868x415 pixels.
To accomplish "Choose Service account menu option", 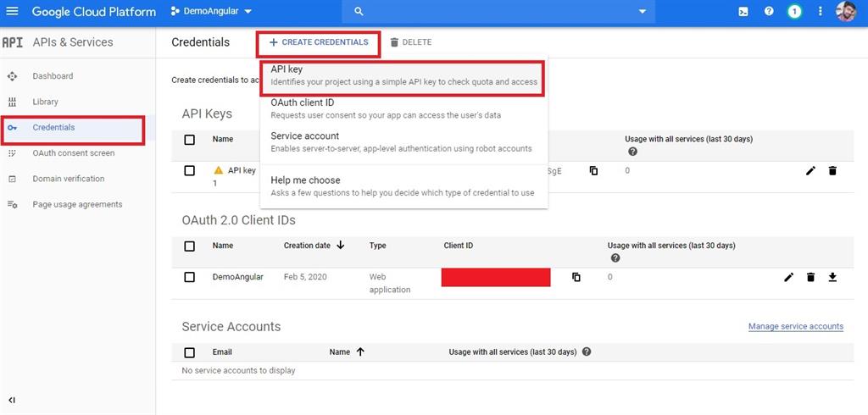I will (403, 142).
